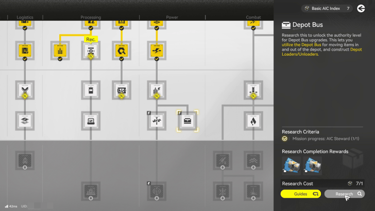Select the laptop icon node in Processing
375x211 pixels.
click(91, 121)
